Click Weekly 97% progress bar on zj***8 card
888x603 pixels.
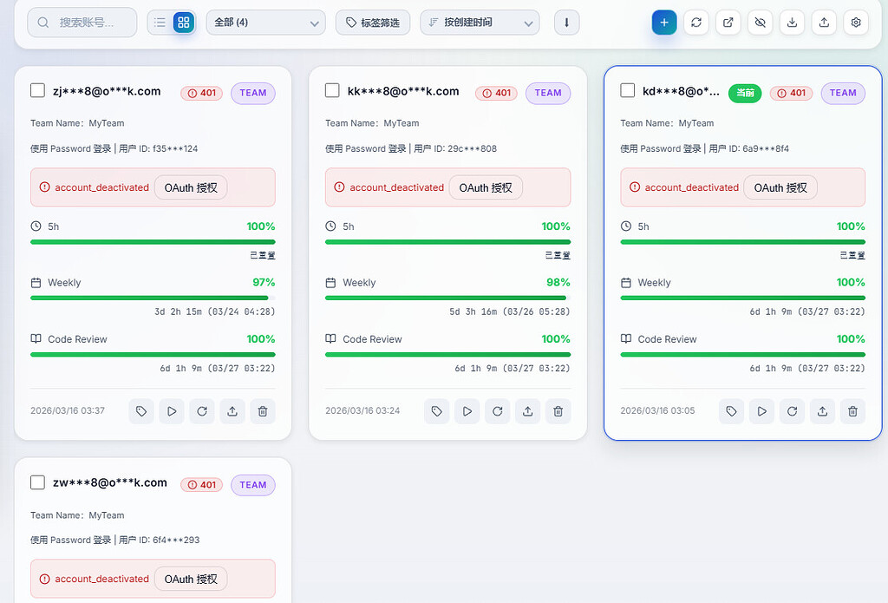pos(153,298)
